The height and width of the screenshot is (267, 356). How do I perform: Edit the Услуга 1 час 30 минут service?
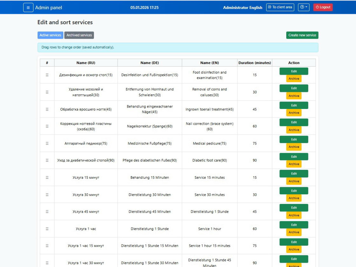coord(294,259)
